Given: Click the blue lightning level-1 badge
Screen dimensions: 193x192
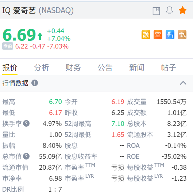Looking at the screenshot, I should (170, 35).
